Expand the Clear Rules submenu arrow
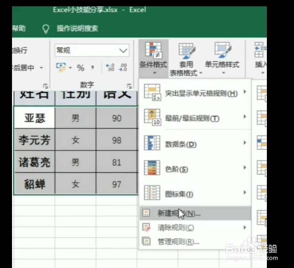 [245, 227]
